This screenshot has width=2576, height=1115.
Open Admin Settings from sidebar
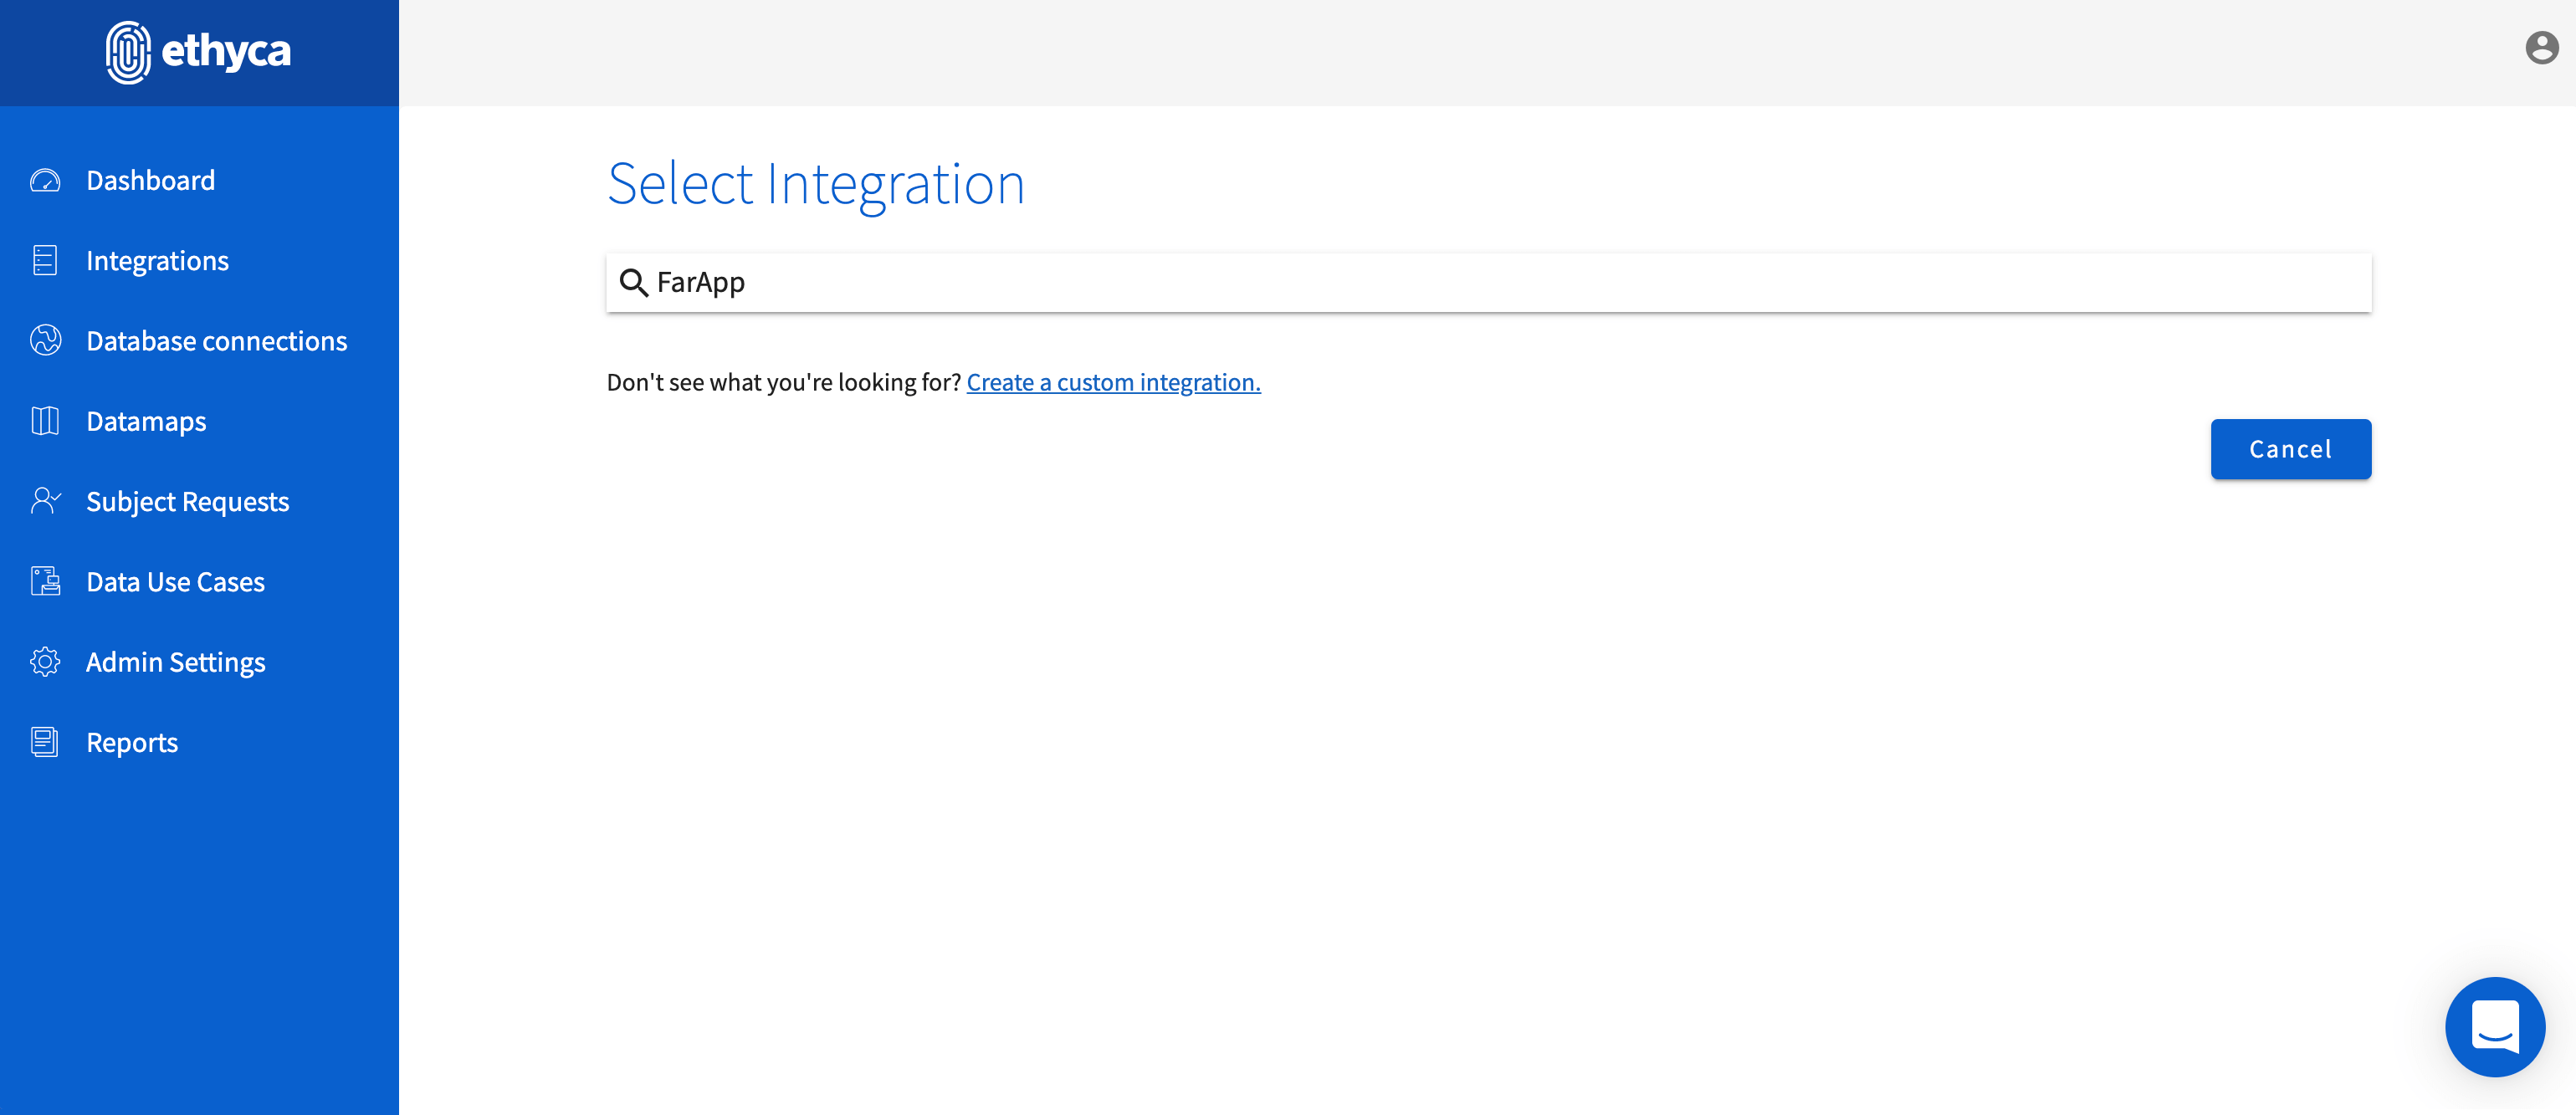point(175,662)
